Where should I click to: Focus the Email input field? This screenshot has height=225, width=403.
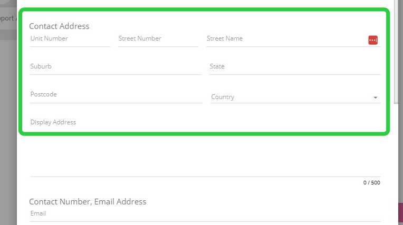[x=205, y=214]
